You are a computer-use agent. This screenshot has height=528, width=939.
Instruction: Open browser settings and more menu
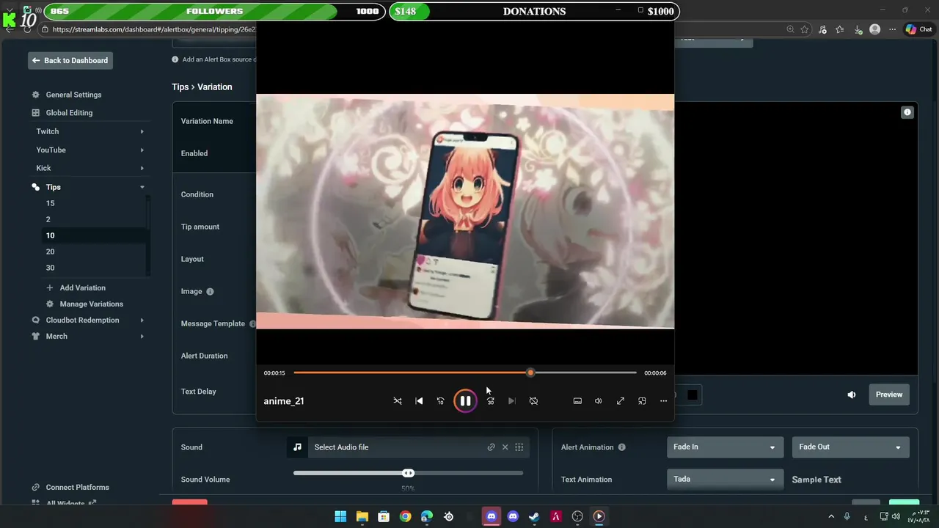(x=892, y=29)
